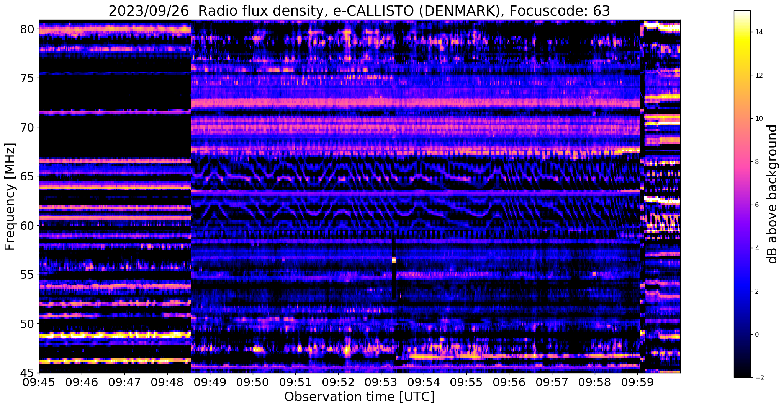Click the 09:55 time tick label
The image size is (784, 408).
(466, 382)
